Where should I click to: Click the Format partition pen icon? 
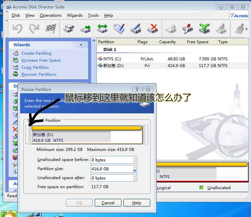(x=136, y=29)
